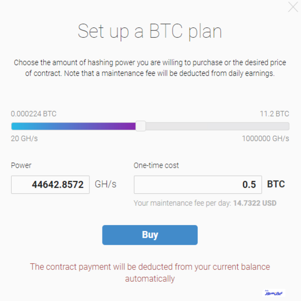Click the hashing power description paragraph
This screenshot has height=301, width=301.
click(150, 68)
